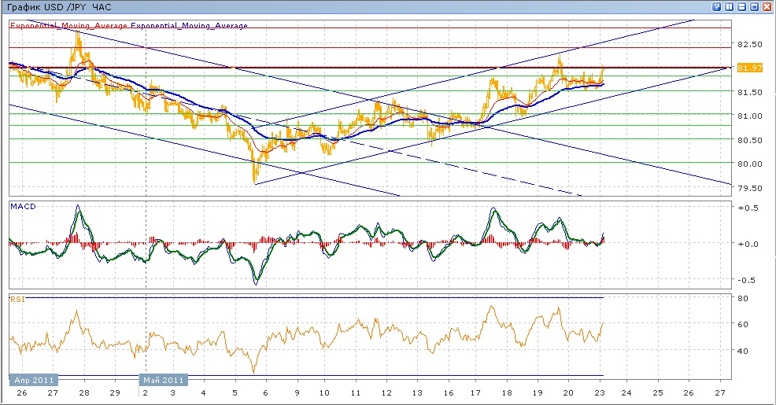Tile windows horizontally with the two-row icon
776x405 pixels.
(742, 6)
